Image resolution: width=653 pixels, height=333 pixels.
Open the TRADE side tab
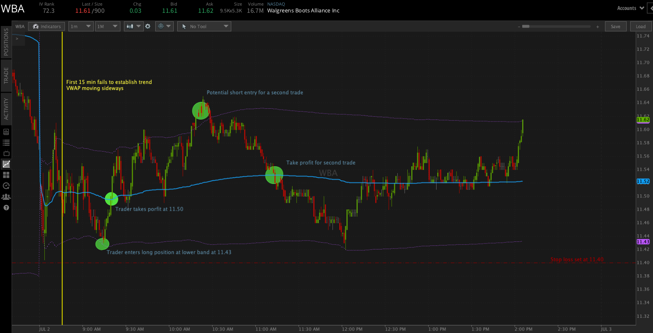6,75
